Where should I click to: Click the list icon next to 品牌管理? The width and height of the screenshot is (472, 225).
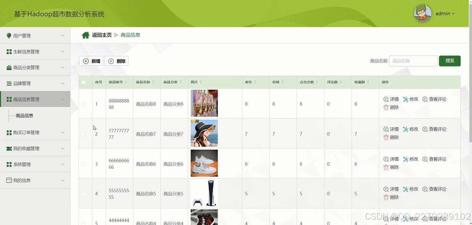coord(9,83)
